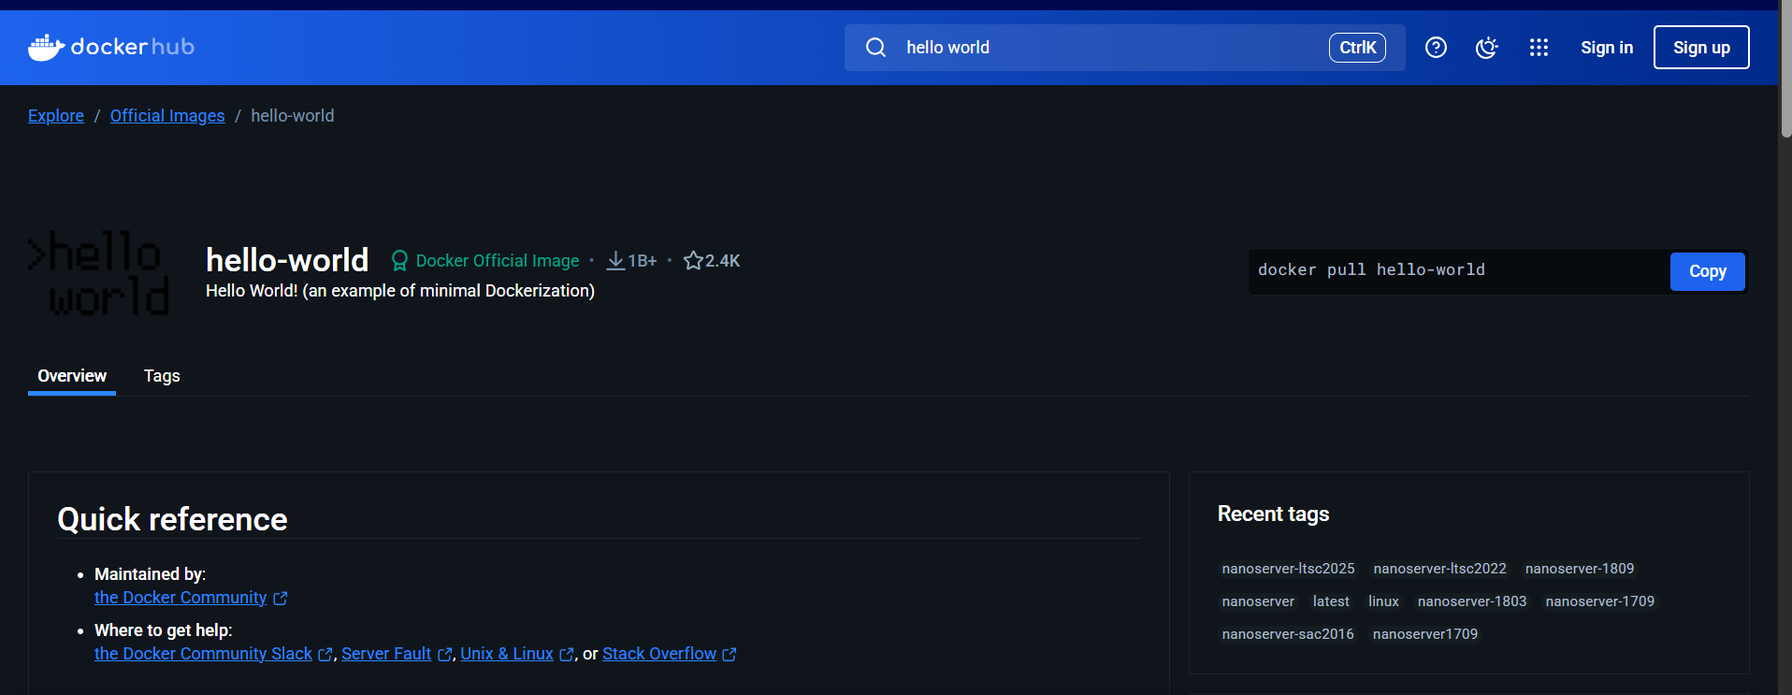Select the nanoserver-ltsc2025 tag
The image size is (1792, 695).
tap(1288, 569)
